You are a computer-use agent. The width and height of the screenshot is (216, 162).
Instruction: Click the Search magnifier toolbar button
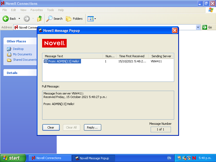coord(55,19)
